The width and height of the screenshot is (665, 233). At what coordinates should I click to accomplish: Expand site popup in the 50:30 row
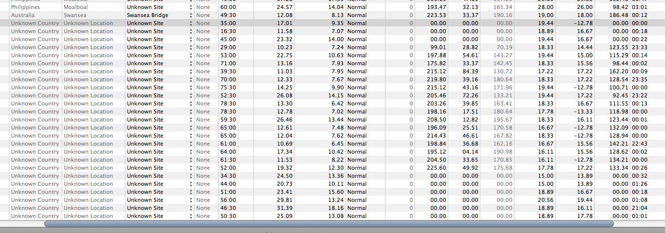(191, 216)
